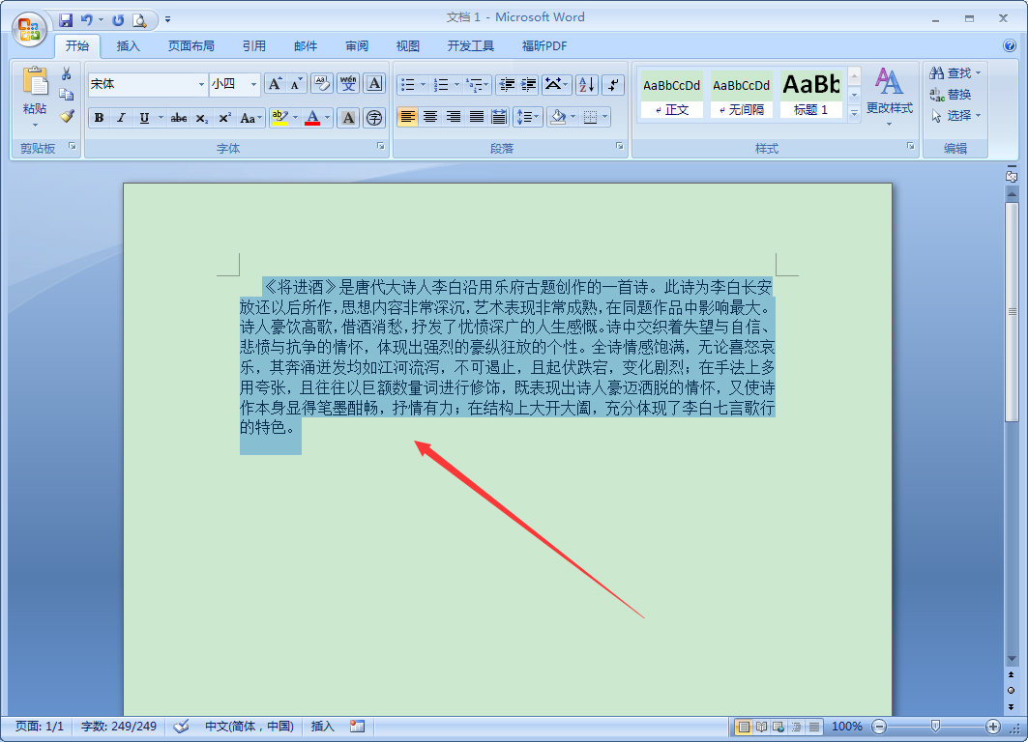Toggle bold formatting on selected text
The width and height of the screenshot is (1028, 742).
(x=97, y=118)
